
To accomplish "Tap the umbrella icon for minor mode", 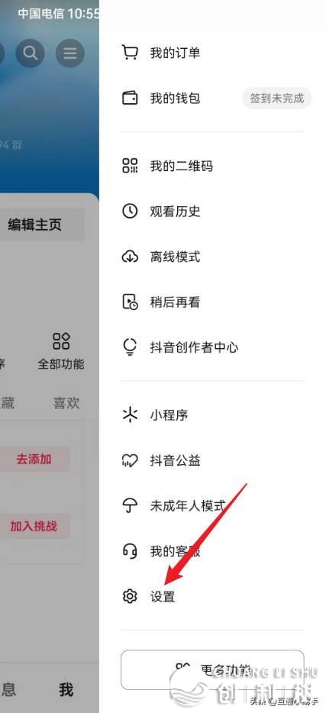I will [130, 505].
